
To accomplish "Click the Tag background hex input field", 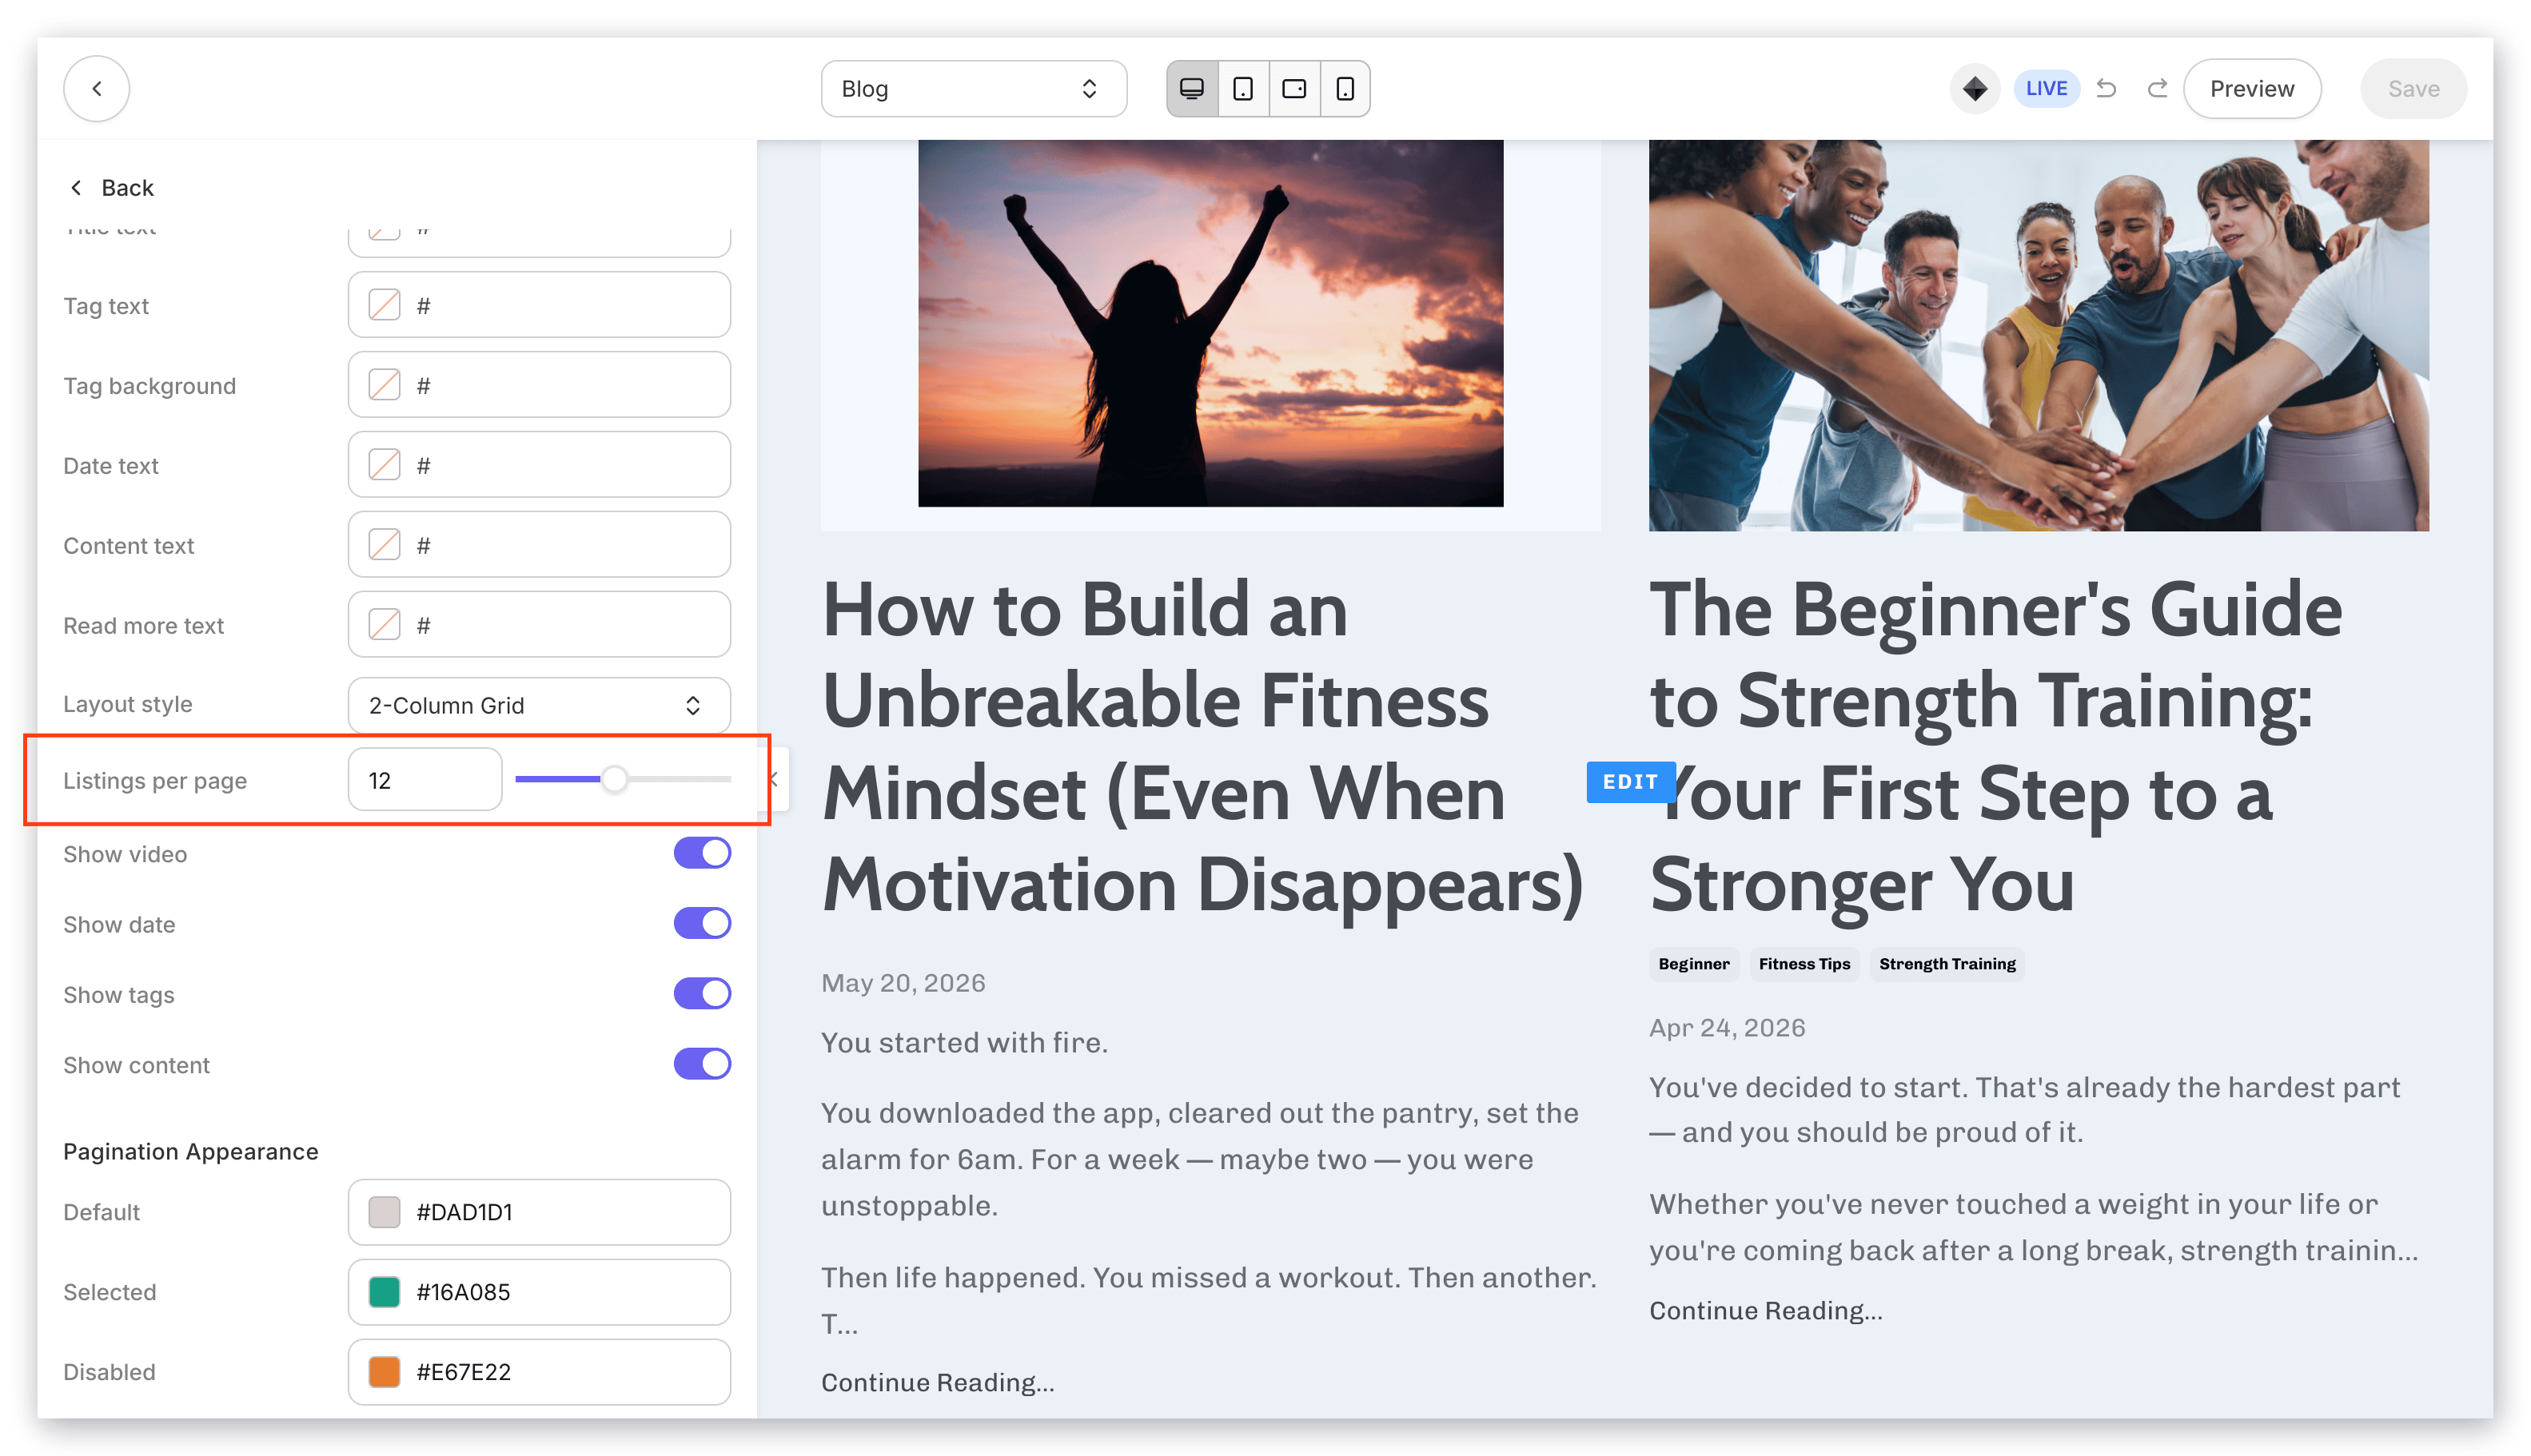I will point(538,385).
